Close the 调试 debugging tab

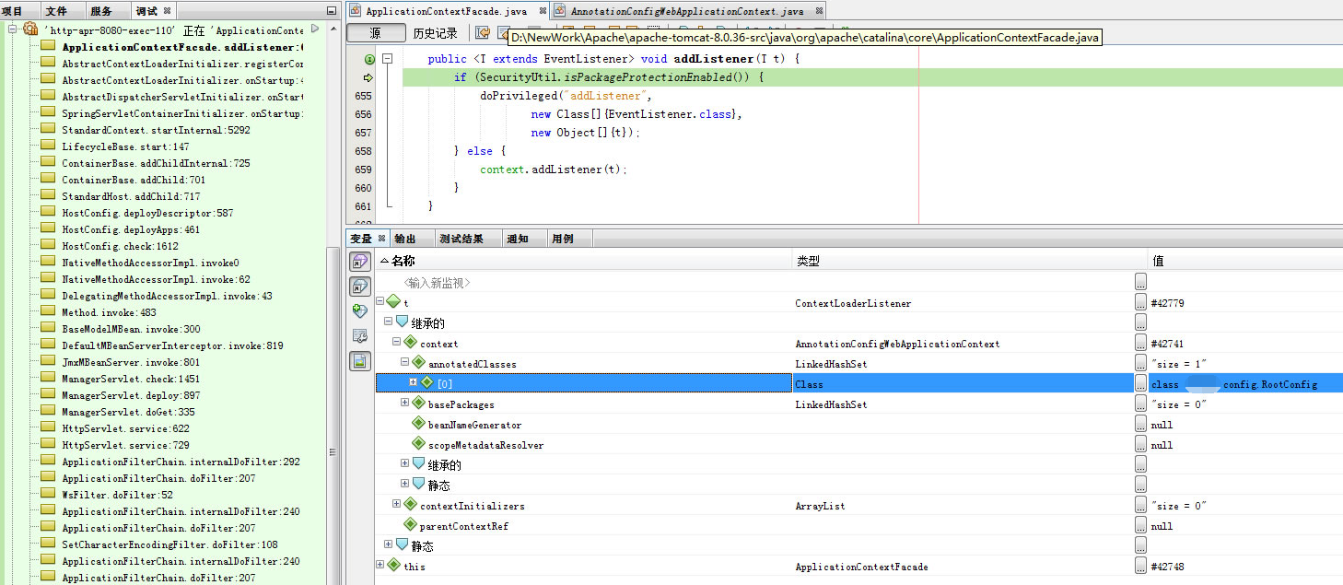click(x=167, y=11)
